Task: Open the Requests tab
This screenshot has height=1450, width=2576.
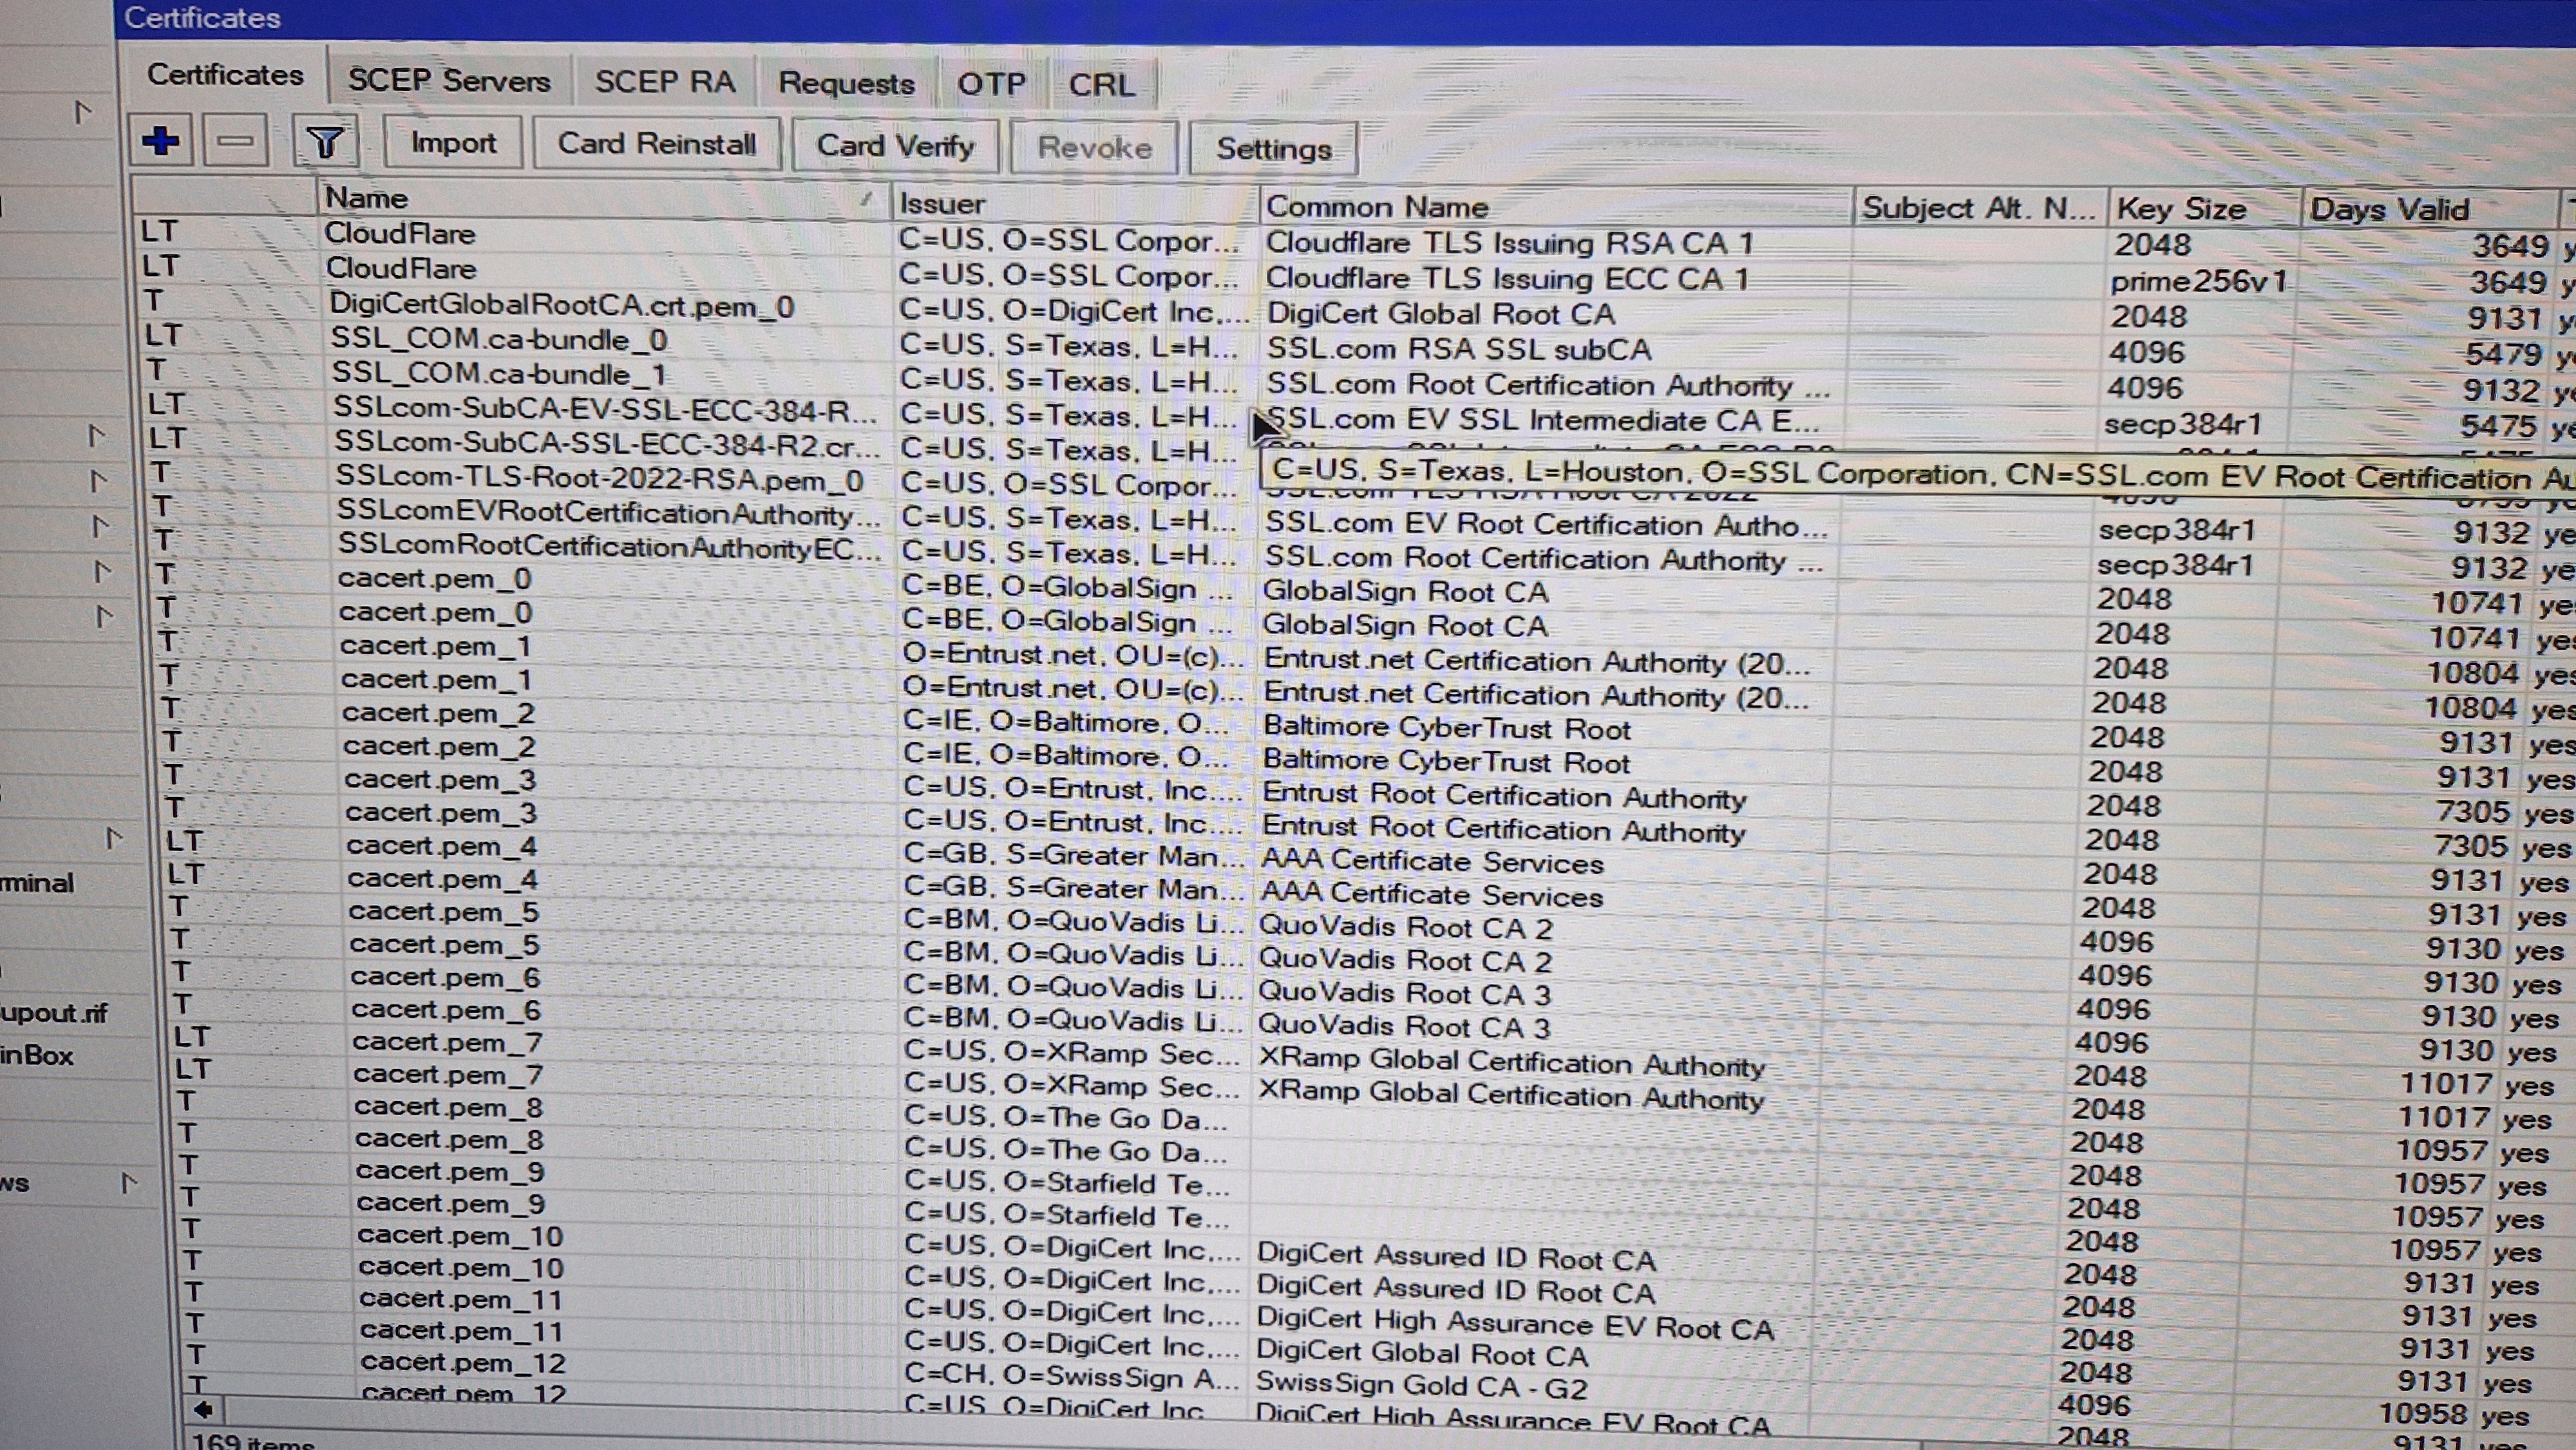Action: [846, 84]
